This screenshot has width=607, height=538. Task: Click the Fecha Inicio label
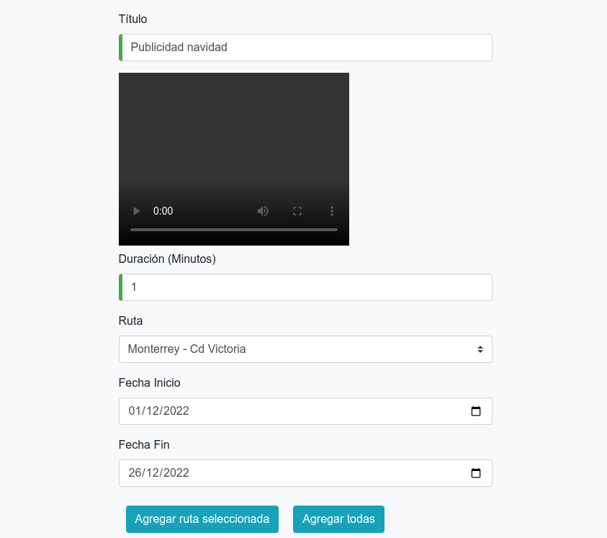click(150, 382)
